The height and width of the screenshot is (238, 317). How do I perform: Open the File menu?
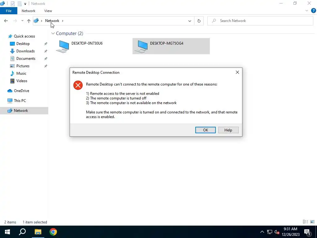8,11
